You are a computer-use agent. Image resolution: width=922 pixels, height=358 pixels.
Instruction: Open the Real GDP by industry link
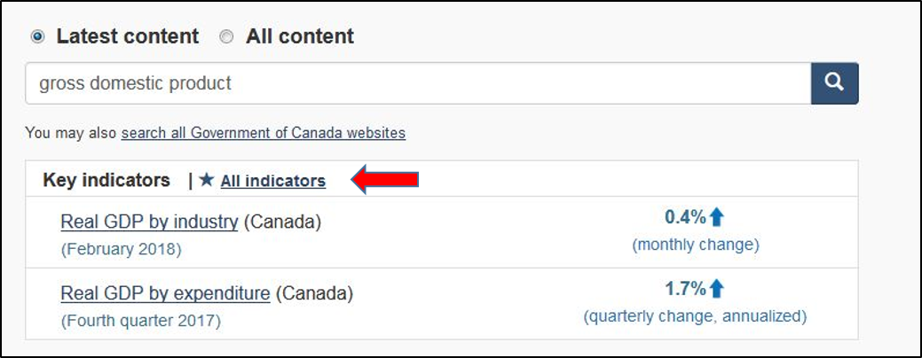pyautogui.click(x=149, y=222)
